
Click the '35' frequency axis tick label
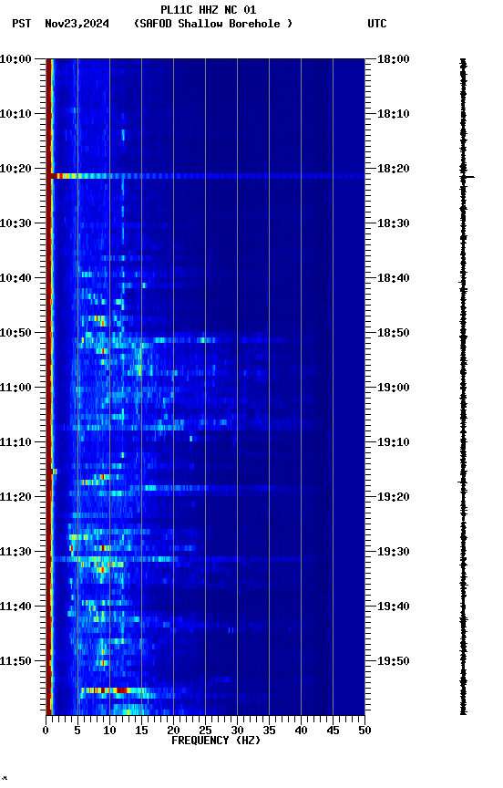(269, 731)
